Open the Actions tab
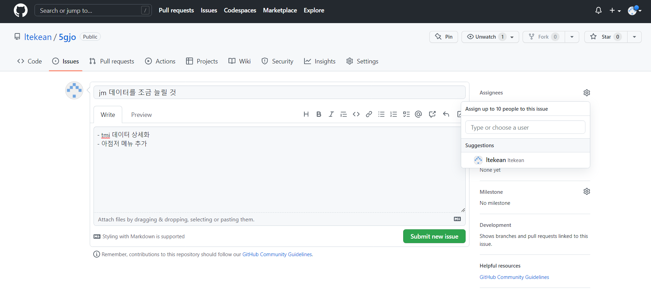Image resolution: width=651 pixels, height=301 pixels. tap(161, 61)
